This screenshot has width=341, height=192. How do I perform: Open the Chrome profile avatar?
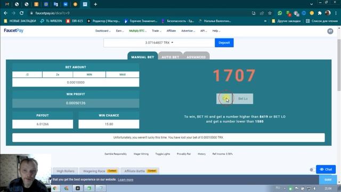click(328, 13)
